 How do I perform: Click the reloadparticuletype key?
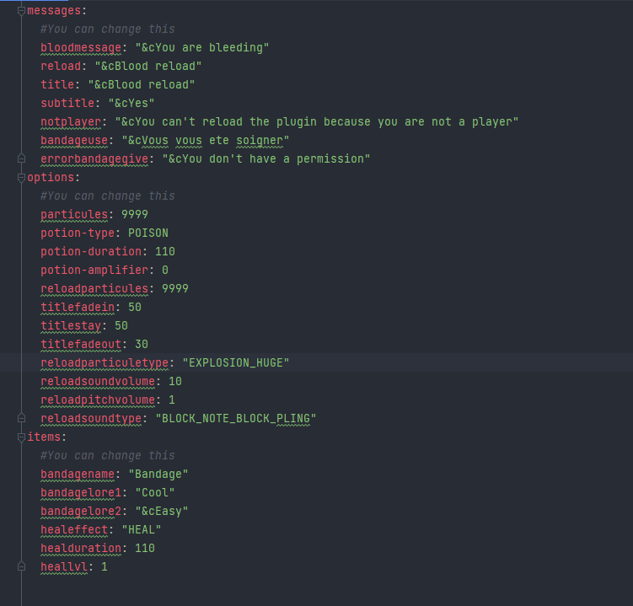[105, 363]
